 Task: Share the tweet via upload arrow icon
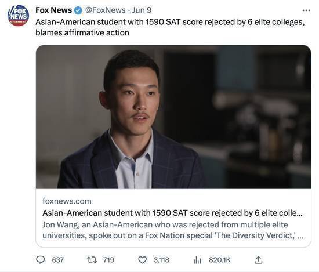click(x=258, y=260)
